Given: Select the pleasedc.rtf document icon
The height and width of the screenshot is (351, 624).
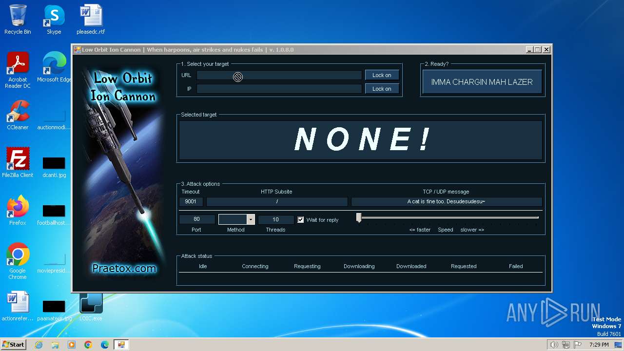Looking at the screenshot, I should coord(91,19).
